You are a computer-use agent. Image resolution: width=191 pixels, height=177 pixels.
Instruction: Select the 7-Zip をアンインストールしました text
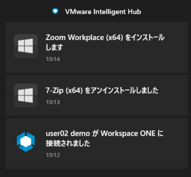(102, 90)
